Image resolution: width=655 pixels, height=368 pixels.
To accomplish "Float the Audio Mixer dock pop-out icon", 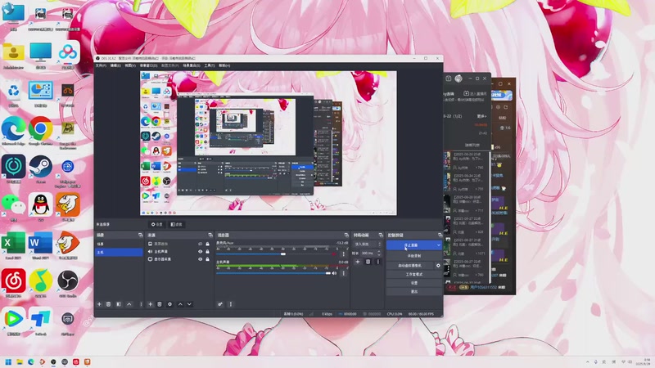I will 346,236.
